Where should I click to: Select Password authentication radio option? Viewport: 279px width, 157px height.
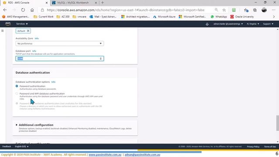[17, 86]
